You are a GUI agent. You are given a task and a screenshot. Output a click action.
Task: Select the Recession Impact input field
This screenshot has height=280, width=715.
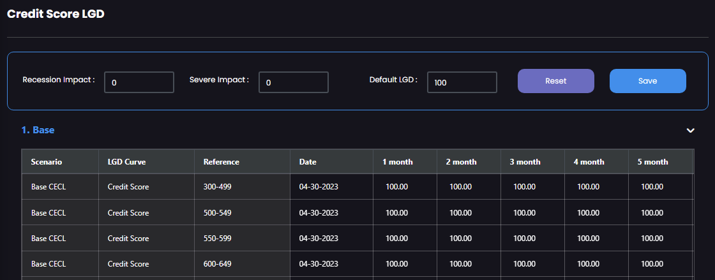click(139, 82)
